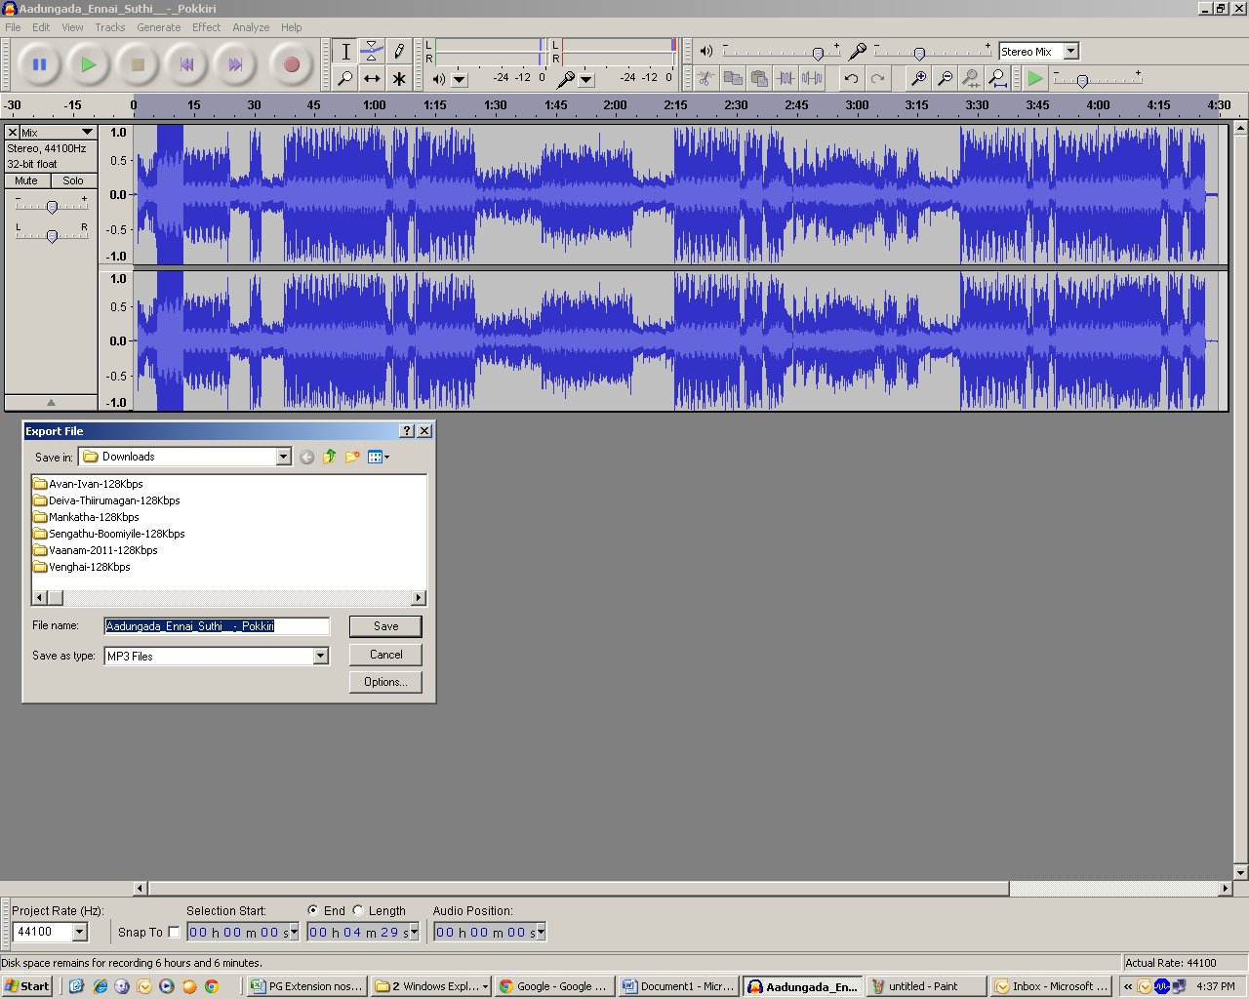Open the input meter dropdown arrow
1249x999 pixels.
(586, 79)
